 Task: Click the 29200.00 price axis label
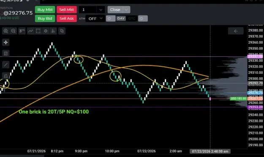coord(256,139)
